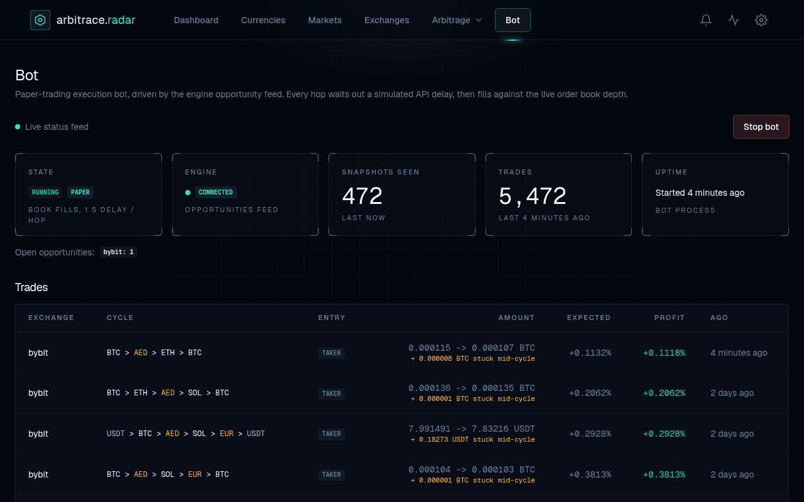804x502 pixels.
Task: Click the trades count 5,472
Action: point(533,196)
